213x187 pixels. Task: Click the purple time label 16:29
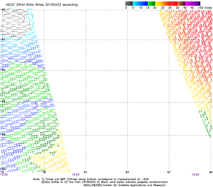pyautogui.click(x=75, y=175)
